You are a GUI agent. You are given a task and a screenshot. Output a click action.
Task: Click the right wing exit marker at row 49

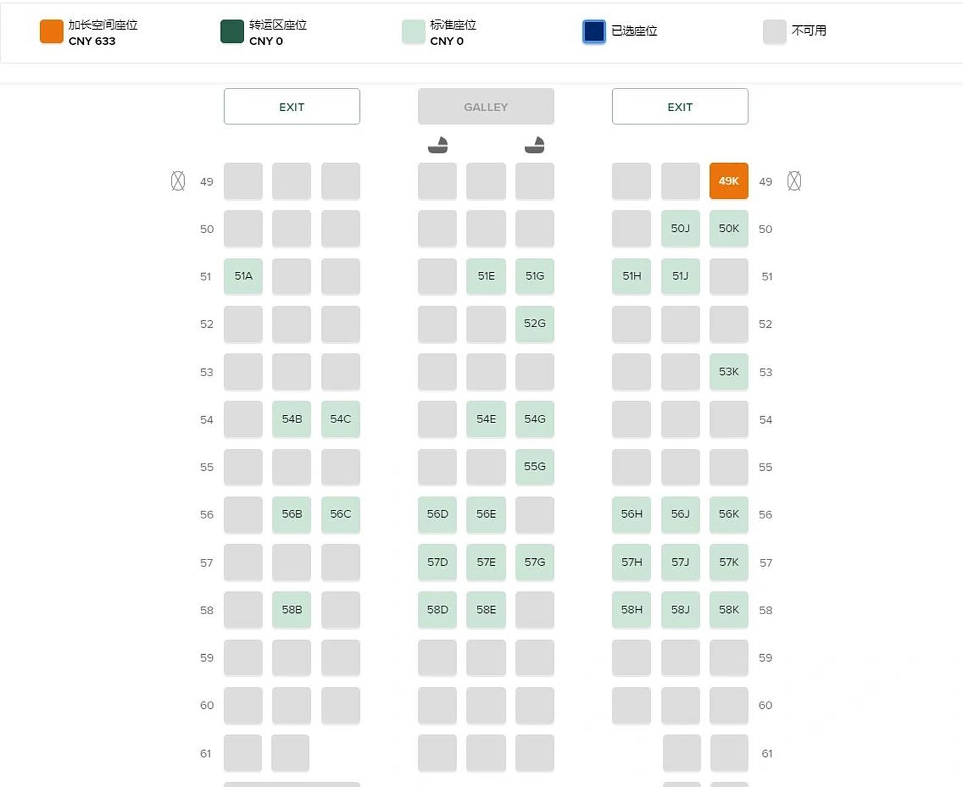point(794,181)
